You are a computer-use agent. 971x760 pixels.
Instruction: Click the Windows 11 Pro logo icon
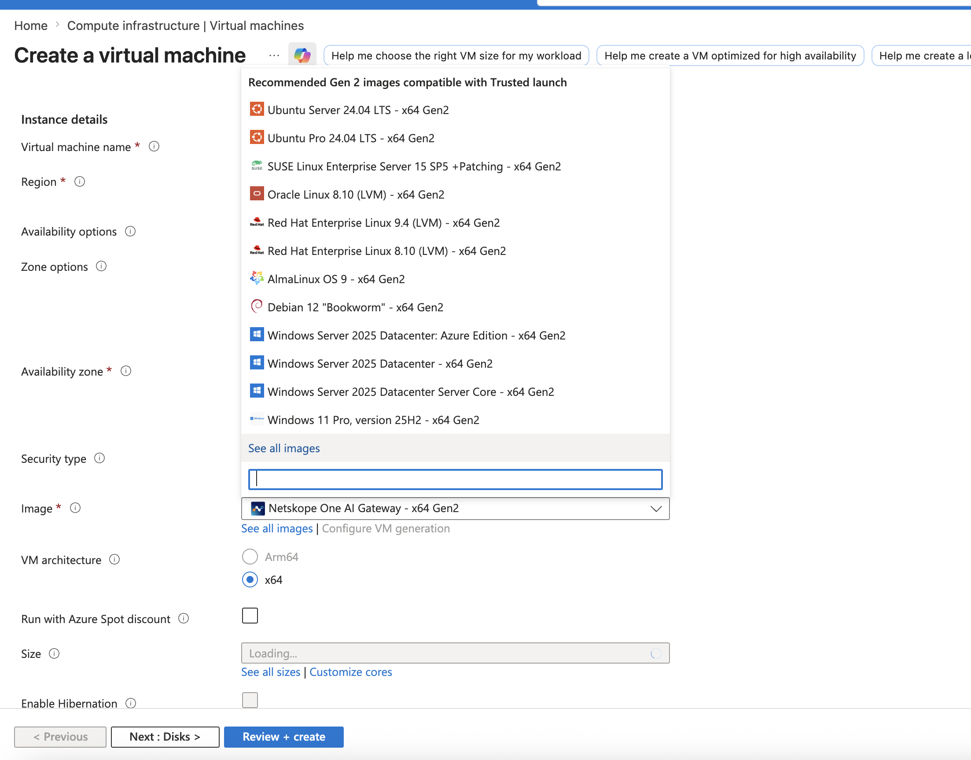(x=257, y=419)
